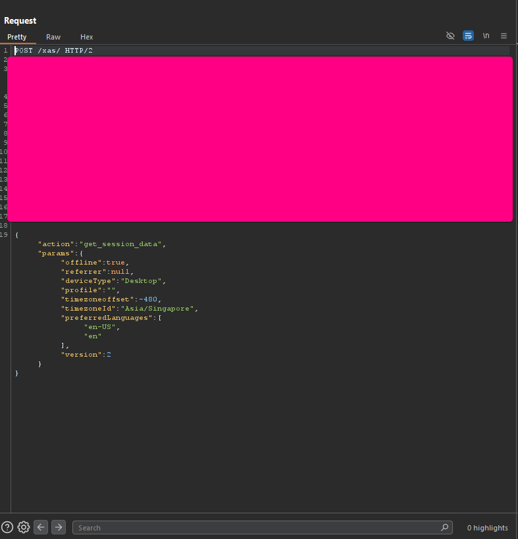Switch to the Pretty tab
Viewport: 518px width, 539px height.
tap(17, 37)
